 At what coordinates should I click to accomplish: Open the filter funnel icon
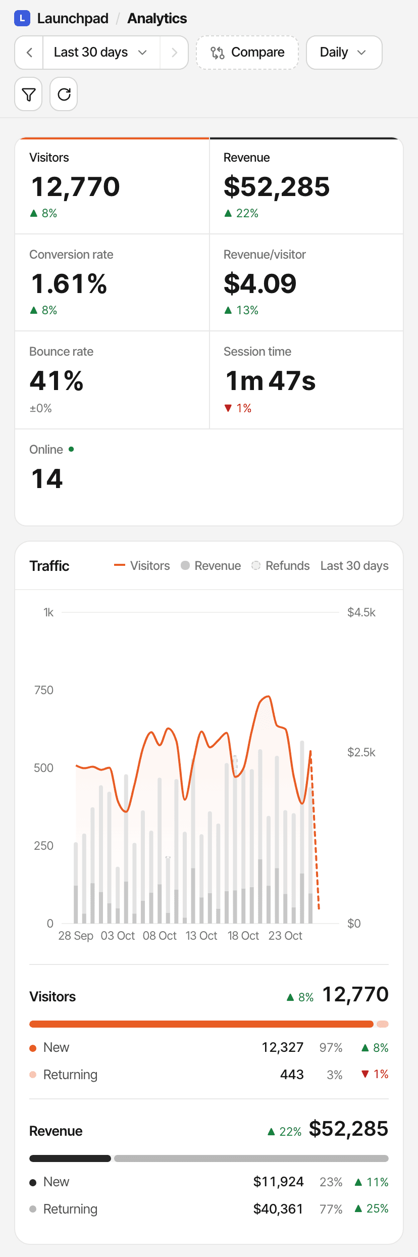28,94
